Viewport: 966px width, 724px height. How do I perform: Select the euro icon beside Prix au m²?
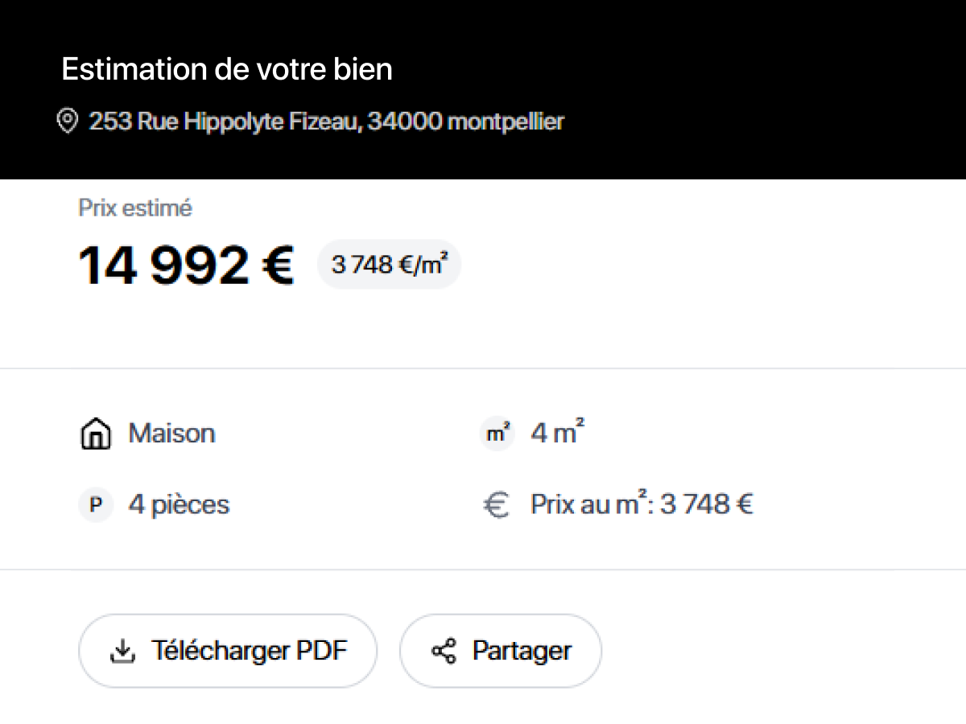tap(498, 504)
